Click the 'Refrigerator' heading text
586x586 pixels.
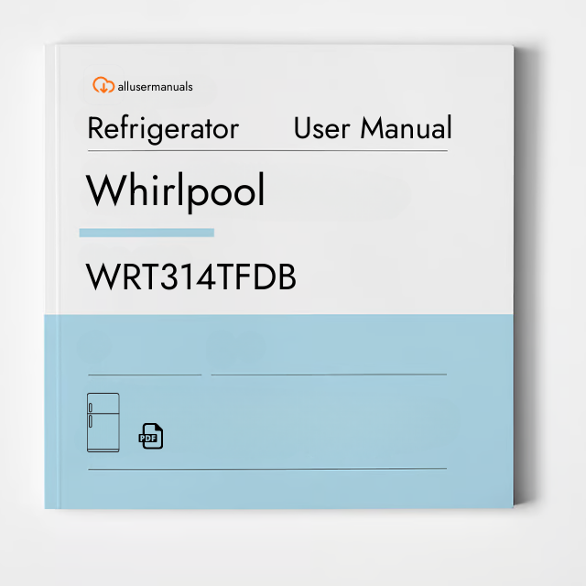[163, 129]
